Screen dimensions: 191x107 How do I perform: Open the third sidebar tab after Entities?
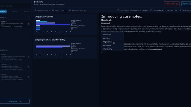[27, 12]
